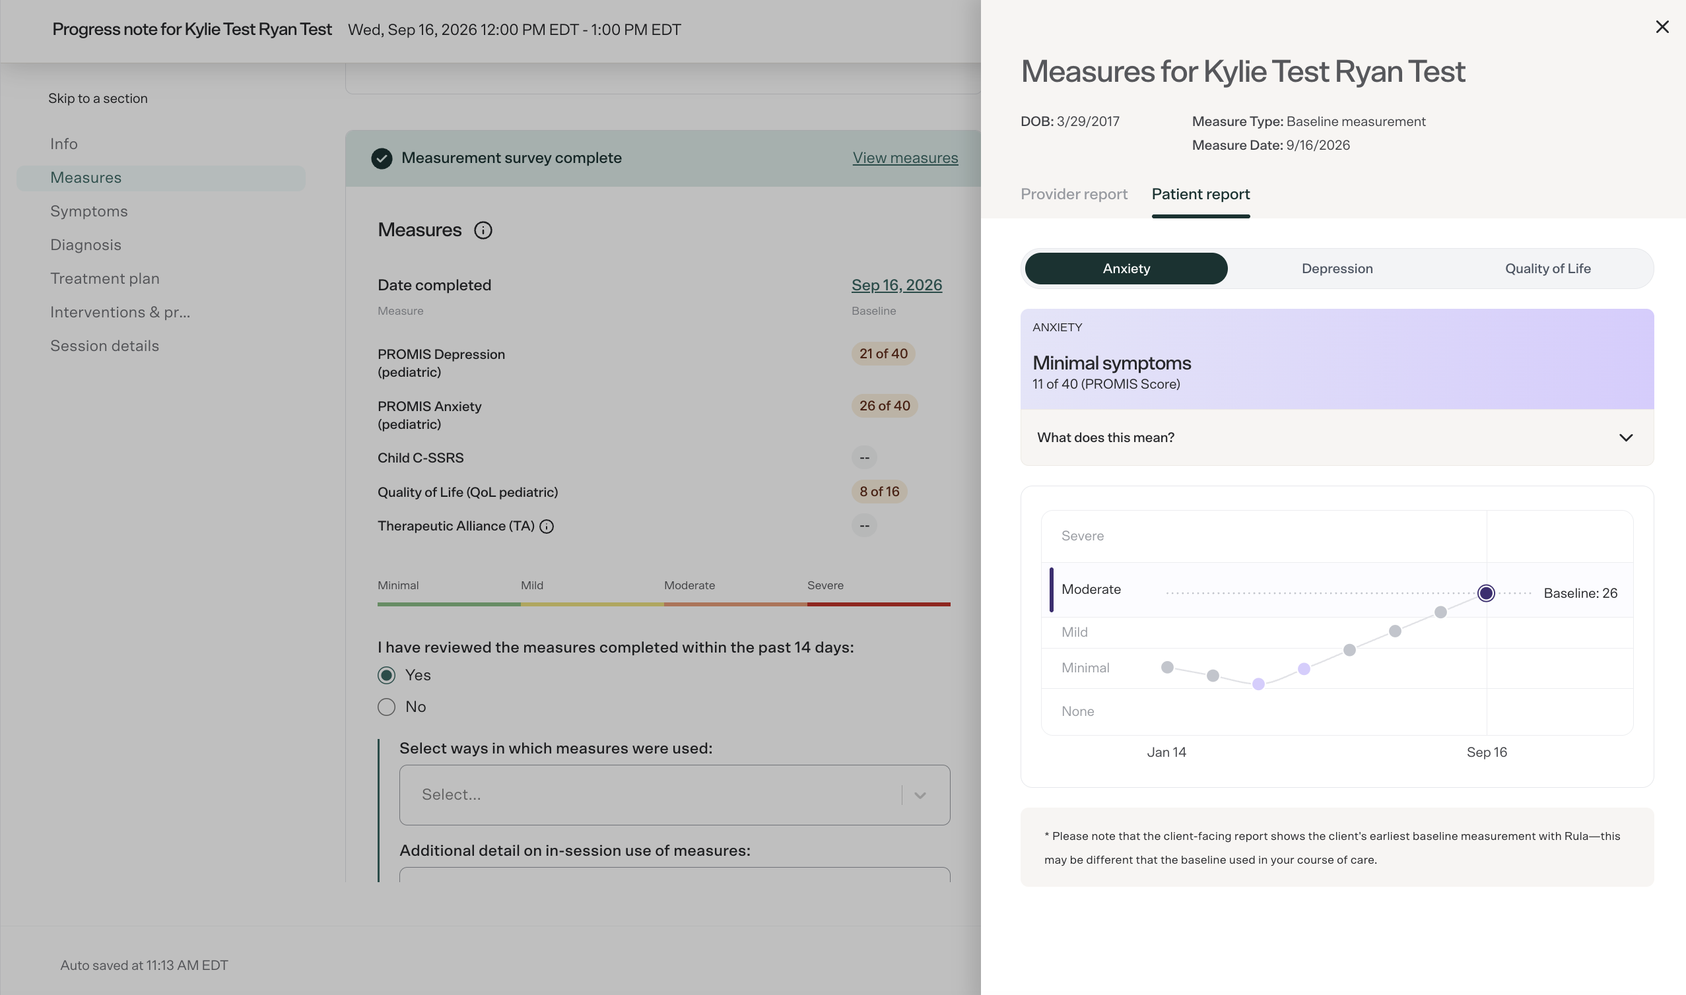Click the 8 of 16 quality of life badge
Image resolution: width=1686 pixels, height=995 pixels.
[x=879, y=492]
